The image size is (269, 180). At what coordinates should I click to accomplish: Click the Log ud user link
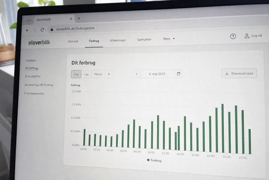coord(253,36)
